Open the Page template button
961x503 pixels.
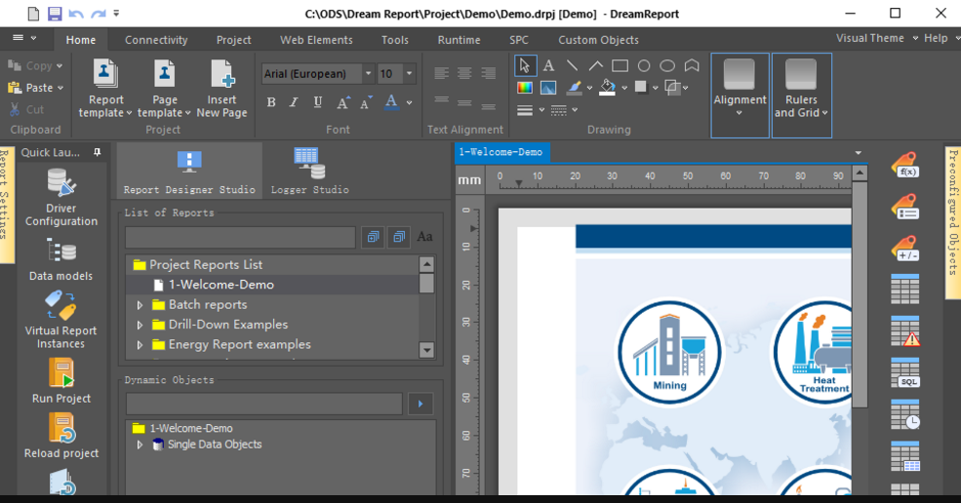(x=164, y=89)
